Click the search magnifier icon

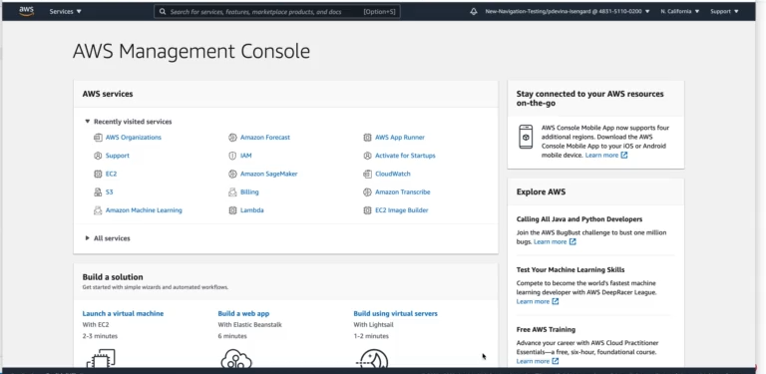pyautogui.click(x=163, y=12)
